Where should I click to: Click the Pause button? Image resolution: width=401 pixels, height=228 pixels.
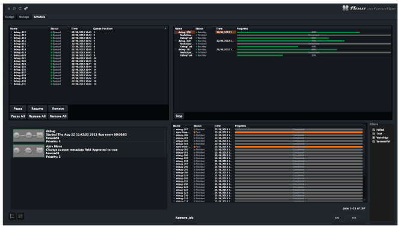pyautogui.click(x=18, y=109)
